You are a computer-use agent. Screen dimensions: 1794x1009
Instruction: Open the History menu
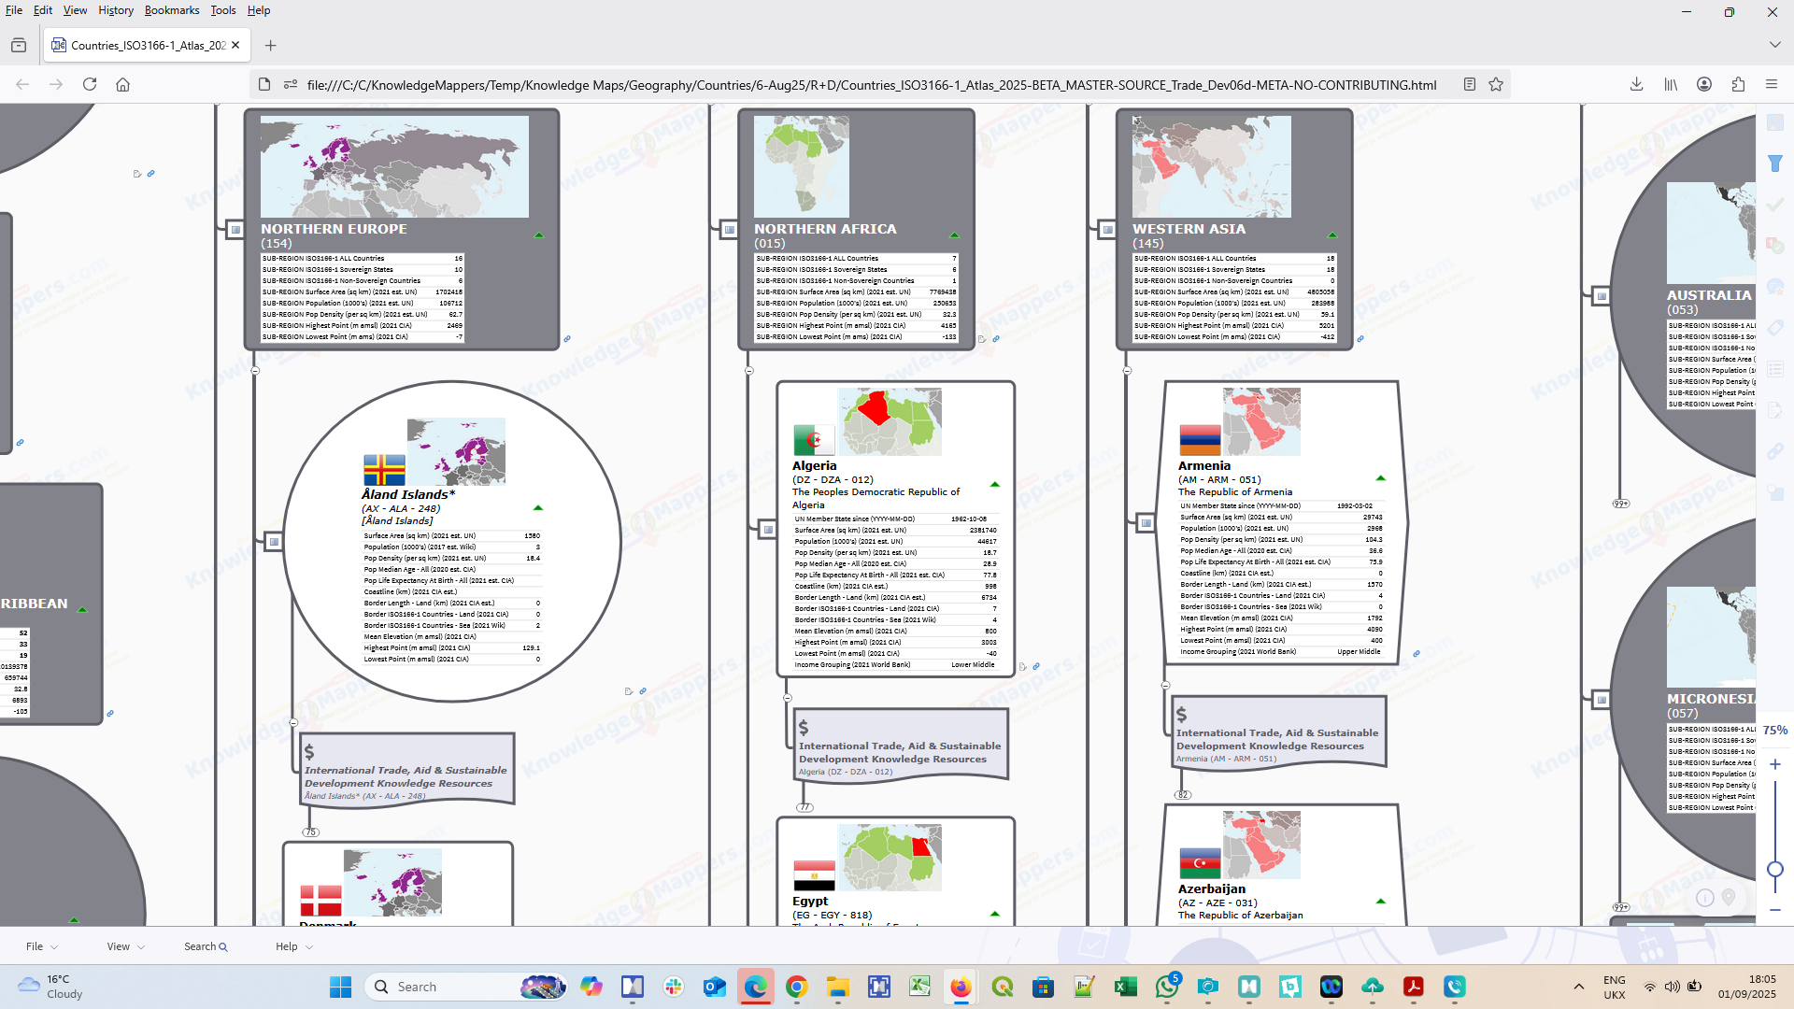[116, 10]
